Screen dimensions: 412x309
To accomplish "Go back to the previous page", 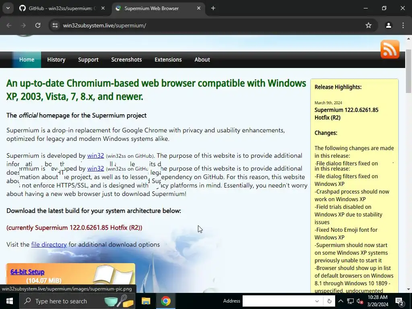I will pyautogui.click(x=9, y=25).
